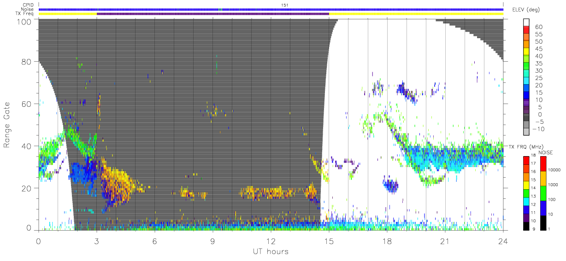Click ELEV colorbar label "-10"

pyautogui.click(x=539, y=128)
